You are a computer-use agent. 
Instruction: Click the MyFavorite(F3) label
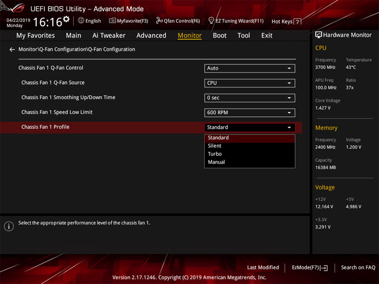pos(133,21)
